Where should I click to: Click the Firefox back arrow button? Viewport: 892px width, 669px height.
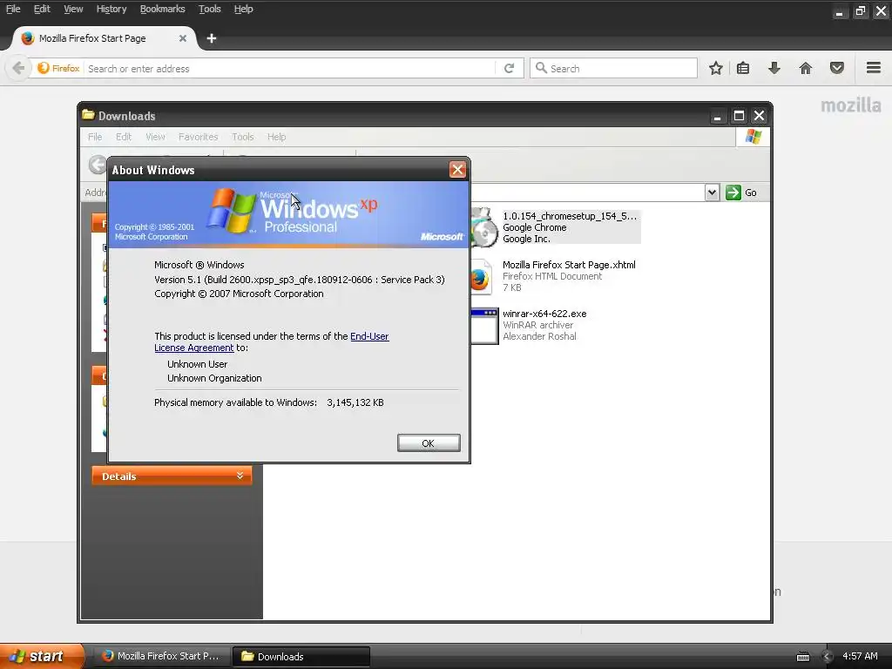[18, 68]
